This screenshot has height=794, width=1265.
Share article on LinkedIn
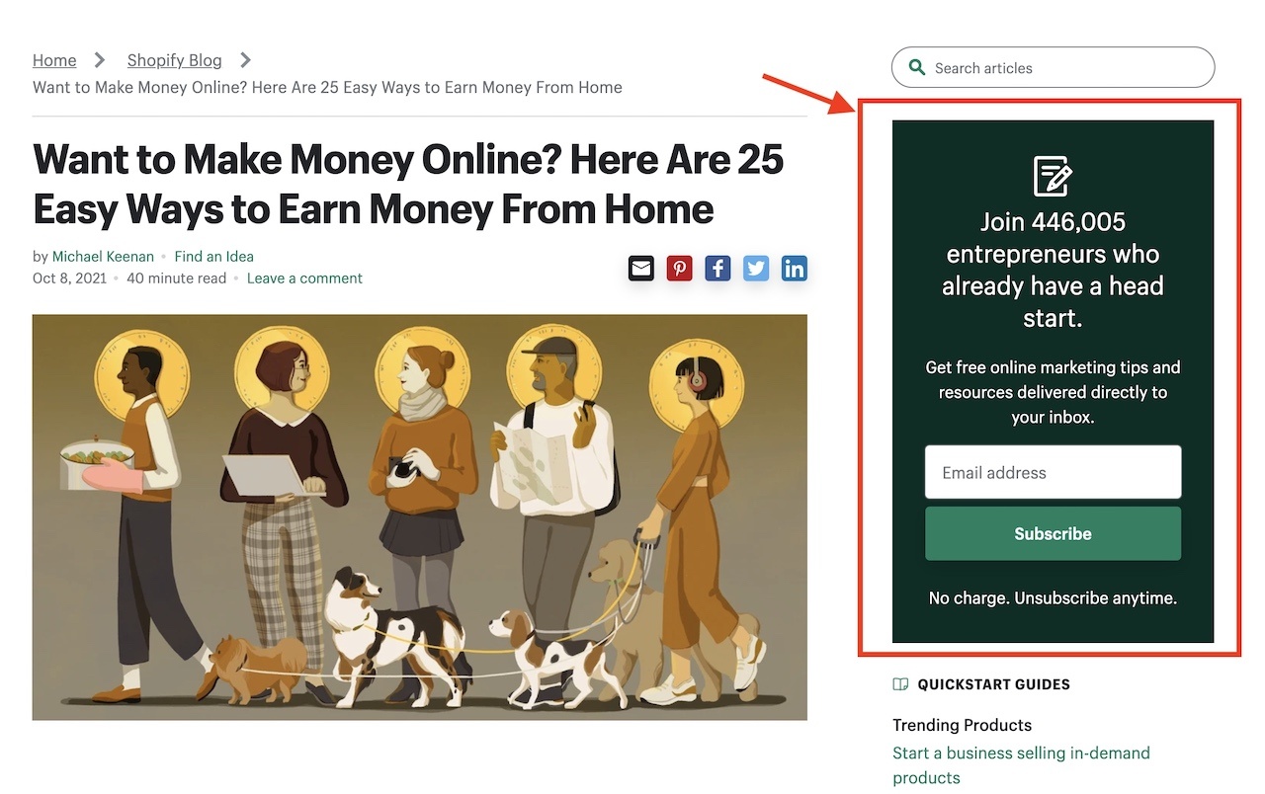coord(795,268)
